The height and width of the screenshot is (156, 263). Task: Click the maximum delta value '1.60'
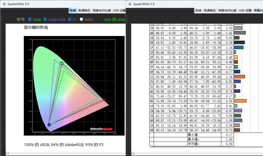click(229, 140)
